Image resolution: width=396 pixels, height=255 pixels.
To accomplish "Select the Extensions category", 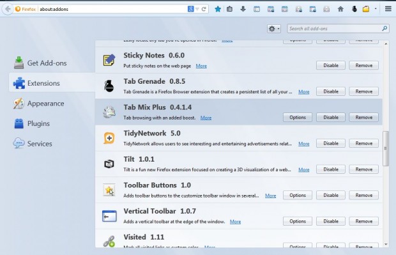I will (x=52, y=83).
